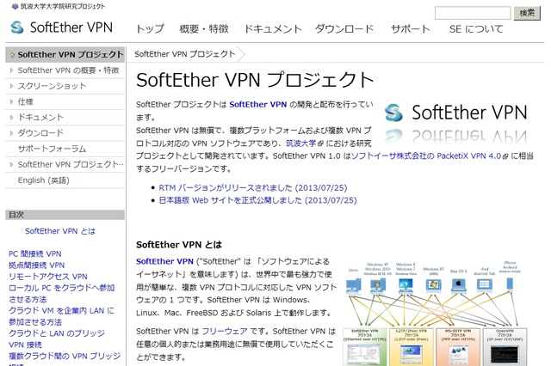Open the ソフトイーサ株式会社の PacketiX VPN 4.0 link
This screenshot has width=551, height=366.
click(426, 156)
